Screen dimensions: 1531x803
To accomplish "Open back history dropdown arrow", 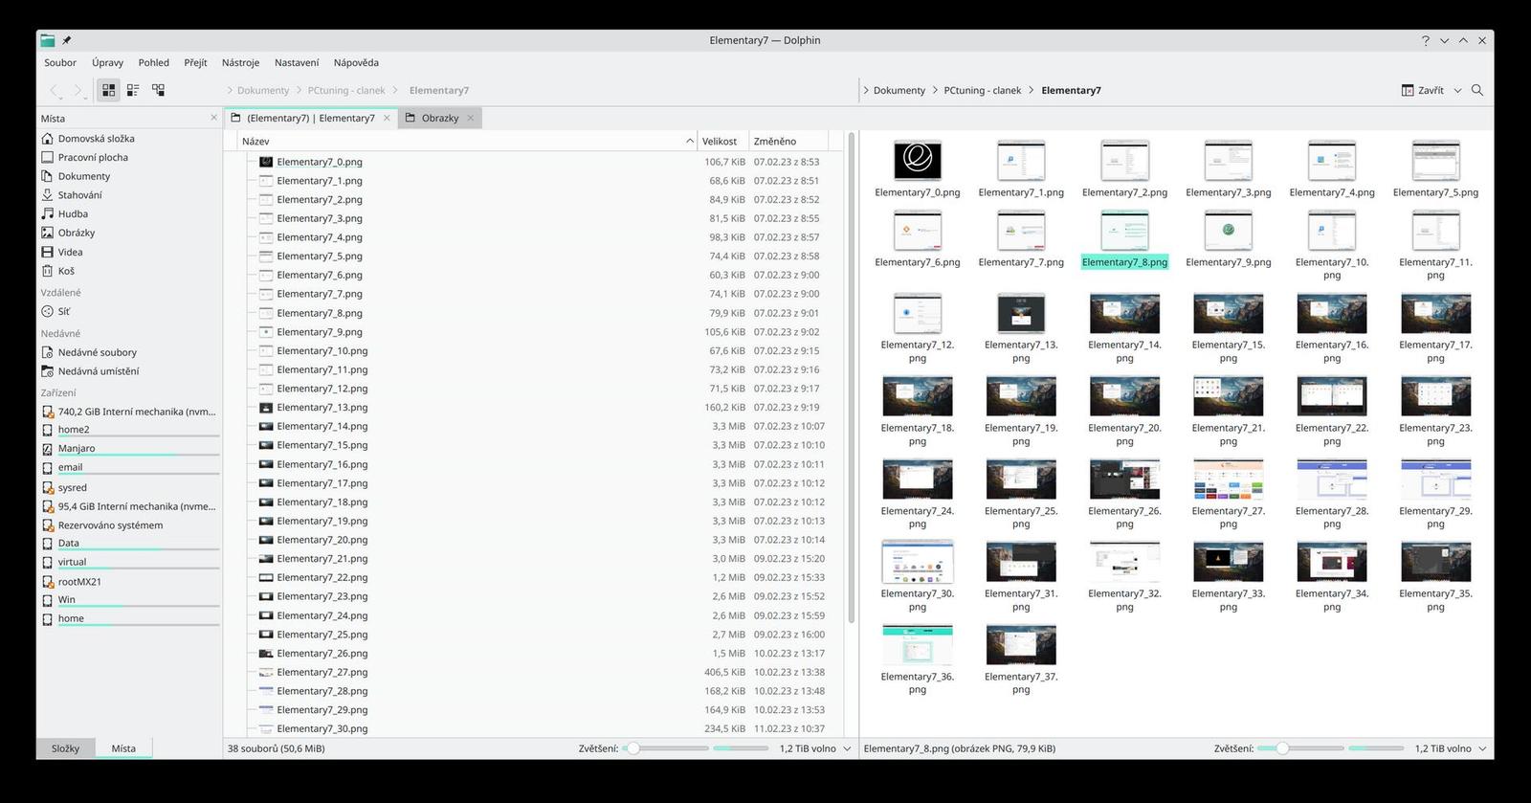I will pos(63,97).
